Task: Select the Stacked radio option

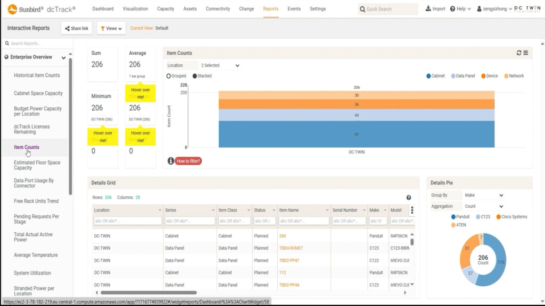Action: pos(195,76)
